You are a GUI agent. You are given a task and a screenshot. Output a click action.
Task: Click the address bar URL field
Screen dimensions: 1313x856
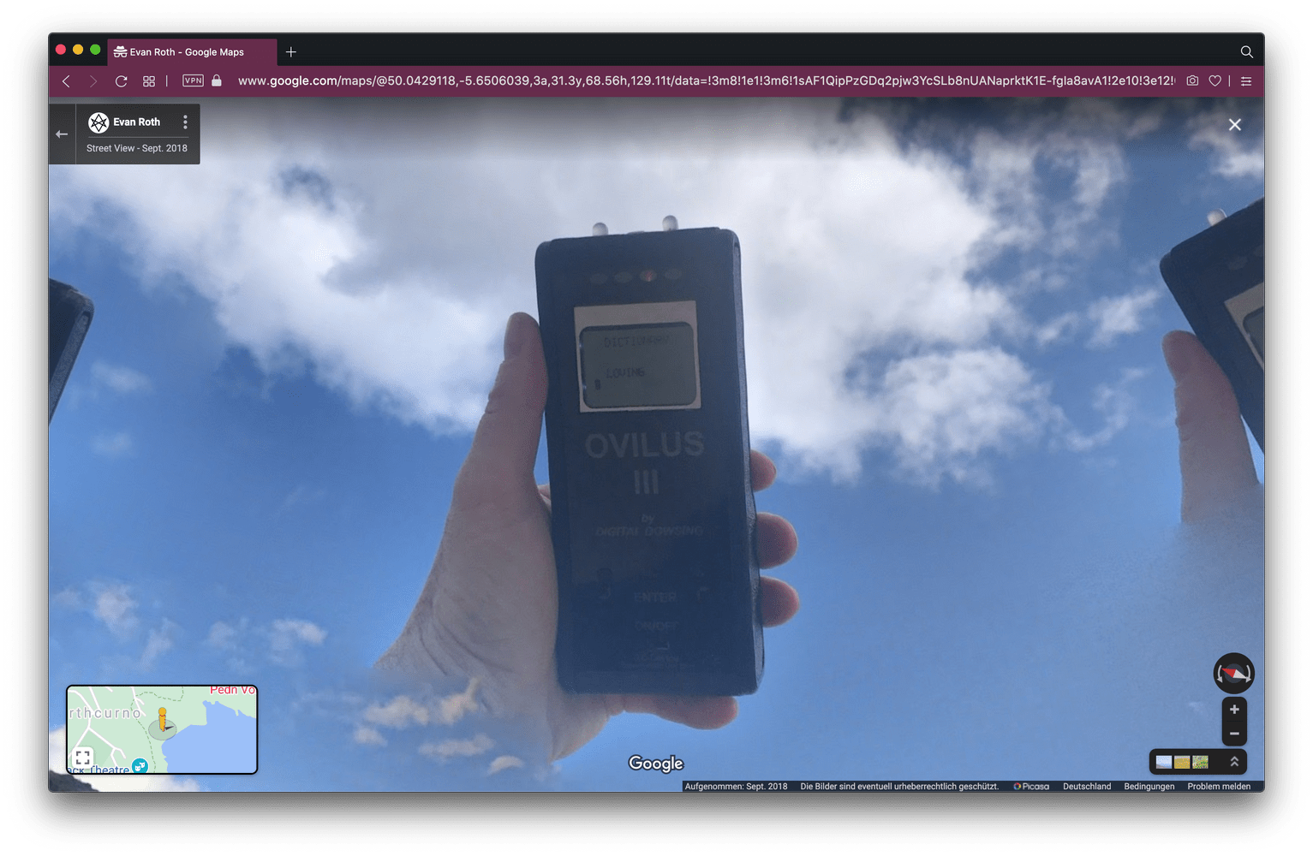(706, 80)
